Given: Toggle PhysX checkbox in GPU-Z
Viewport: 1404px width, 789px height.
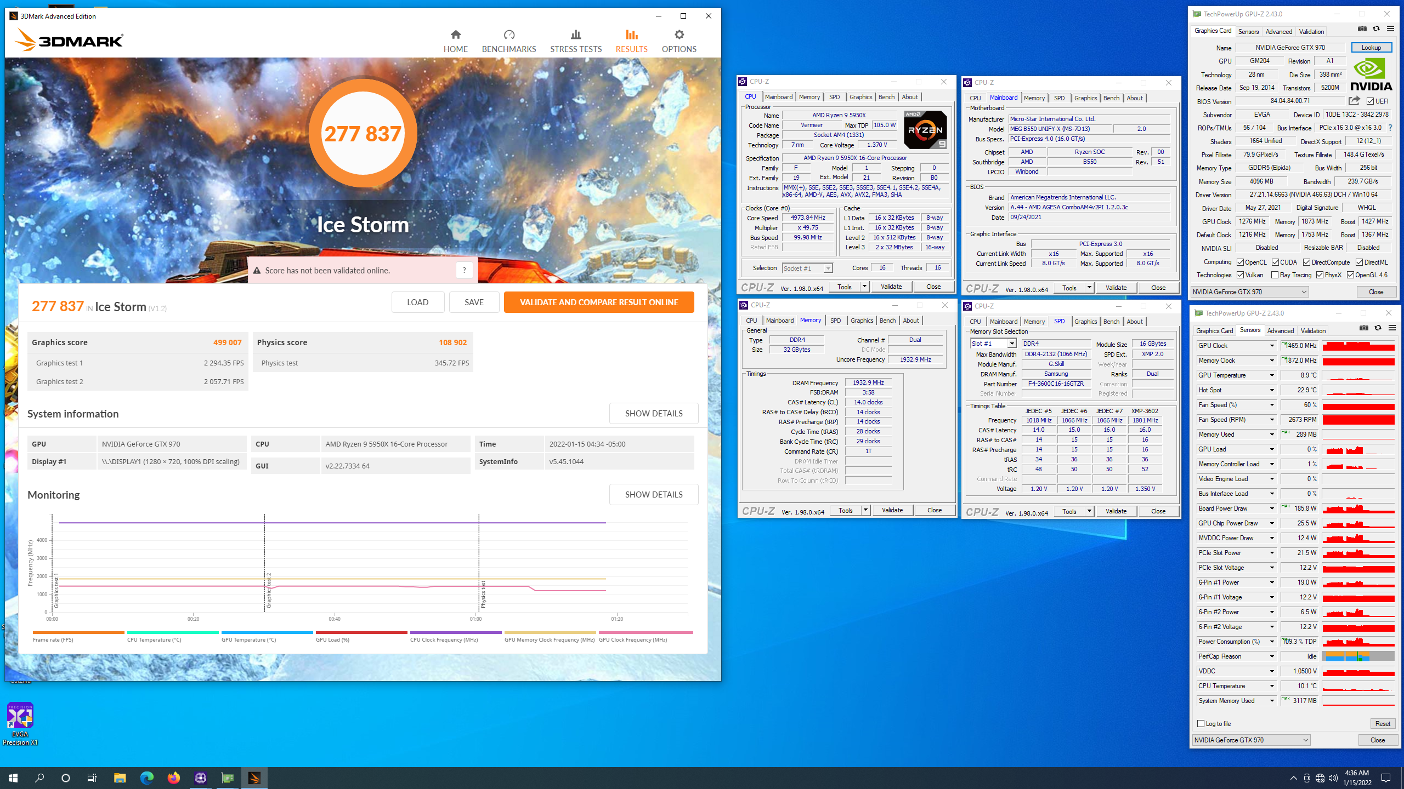Looking at the screenshot, I should click(x=1320, y=275).
